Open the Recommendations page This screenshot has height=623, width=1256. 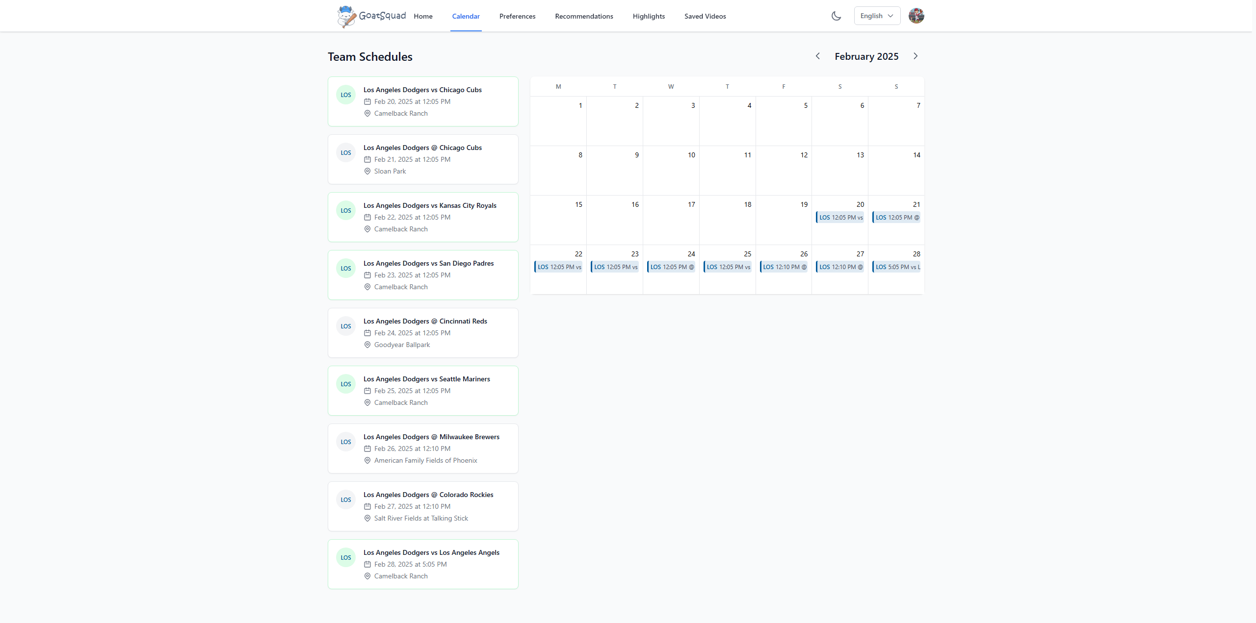point(584,16)
